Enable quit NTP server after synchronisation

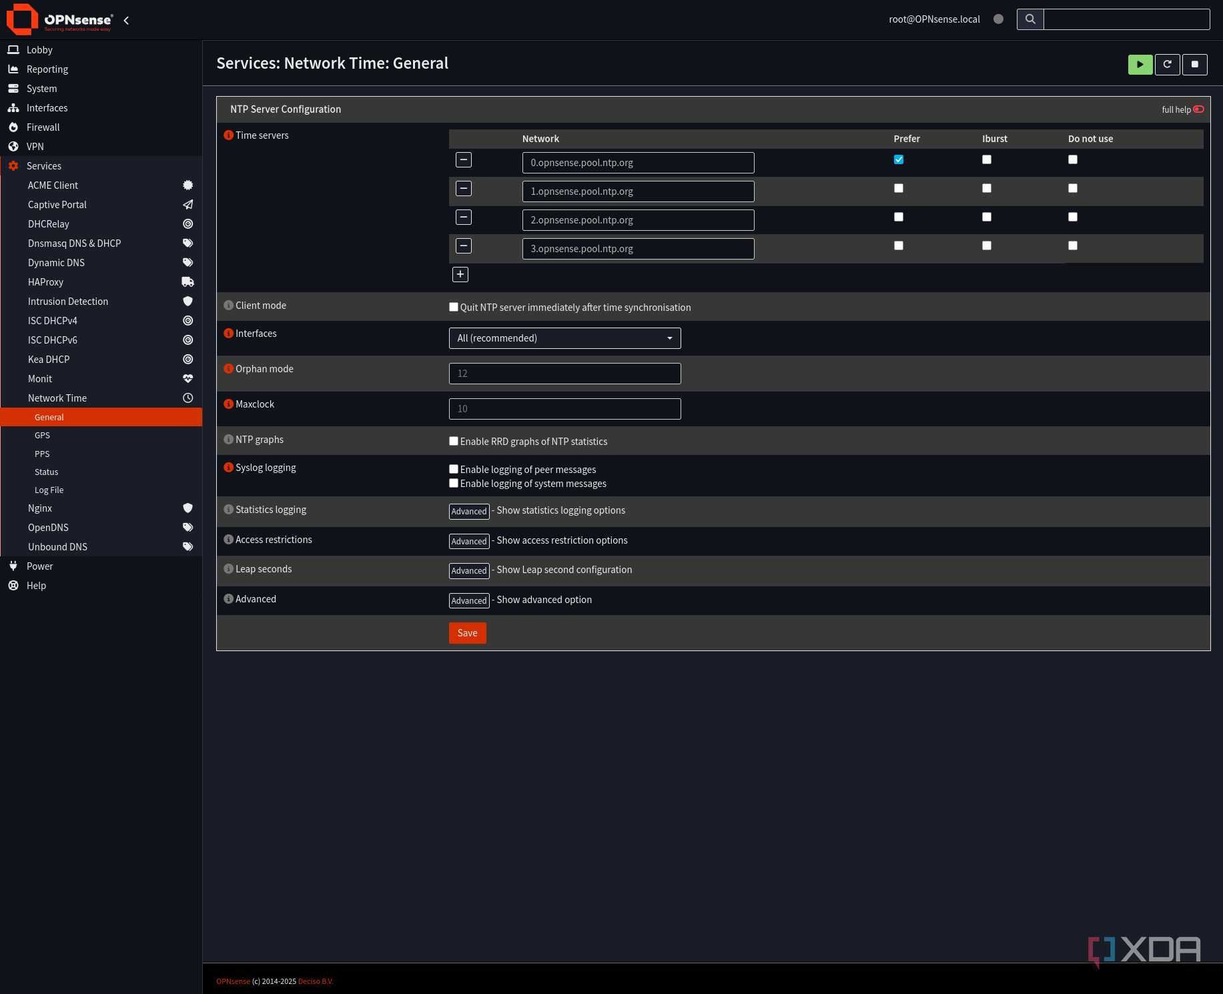coord(454,307)
